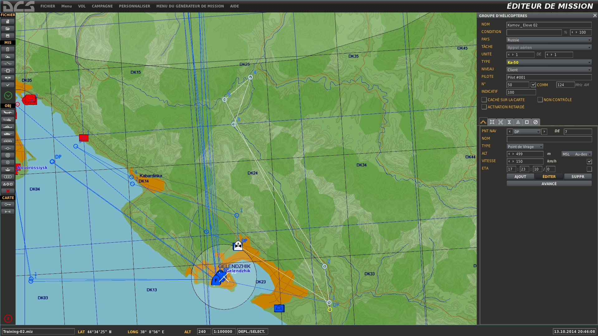Go to next waypoint with right arrow
598x336 pixels.
click(x=544, y=132)
